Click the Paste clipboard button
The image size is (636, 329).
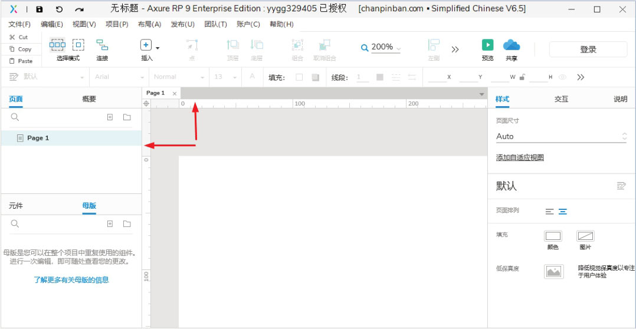pos(20,61)
